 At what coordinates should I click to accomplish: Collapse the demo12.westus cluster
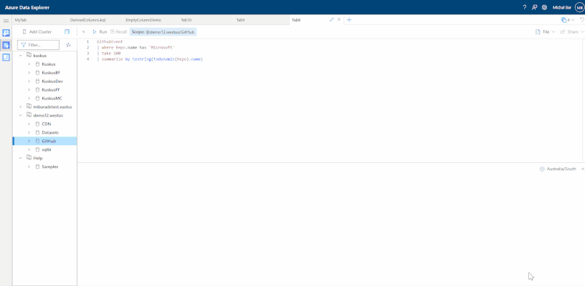[21, 115]
